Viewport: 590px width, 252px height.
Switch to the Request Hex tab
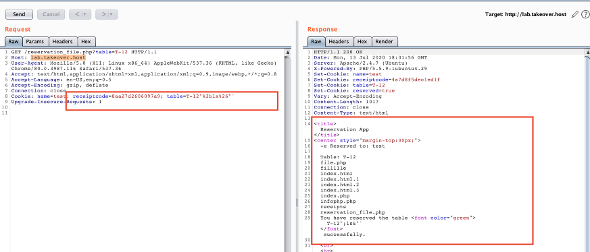point(87,42)
